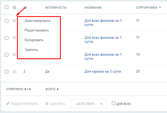The image size is (167, 113).
Task: Choose 'Редактировать' in the popup menu
Action: (x=37, y=30)
